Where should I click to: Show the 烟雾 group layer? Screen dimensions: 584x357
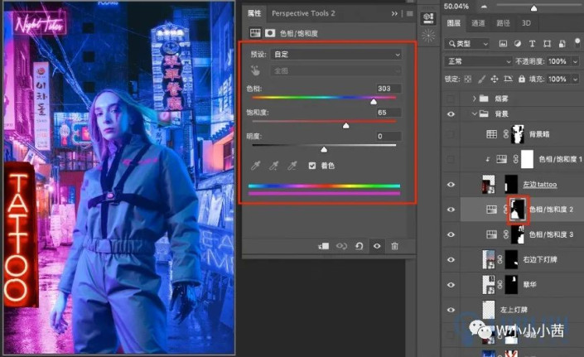coord(451,99)
